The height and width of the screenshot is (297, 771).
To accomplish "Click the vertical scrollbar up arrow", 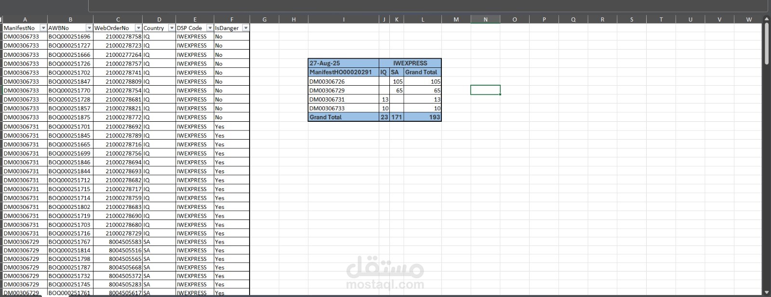I will [767, 19].
